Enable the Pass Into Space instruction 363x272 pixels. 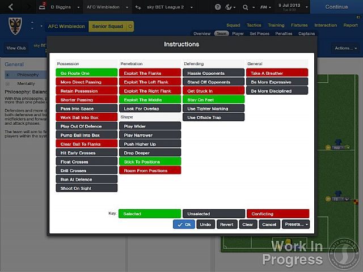(87, 108)
